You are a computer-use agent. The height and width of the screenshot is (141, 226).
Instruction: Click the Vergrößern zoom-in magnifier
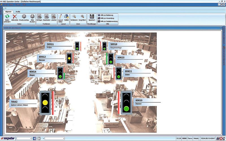pyautogui.click(x=82, y=16)
